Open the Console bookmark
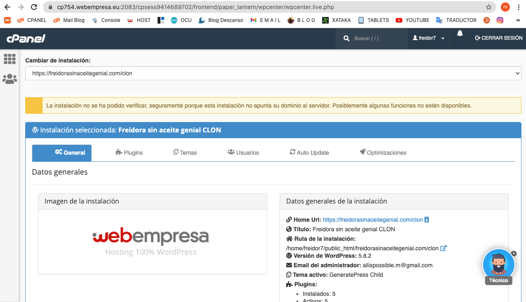 click(x=106, y=20)
